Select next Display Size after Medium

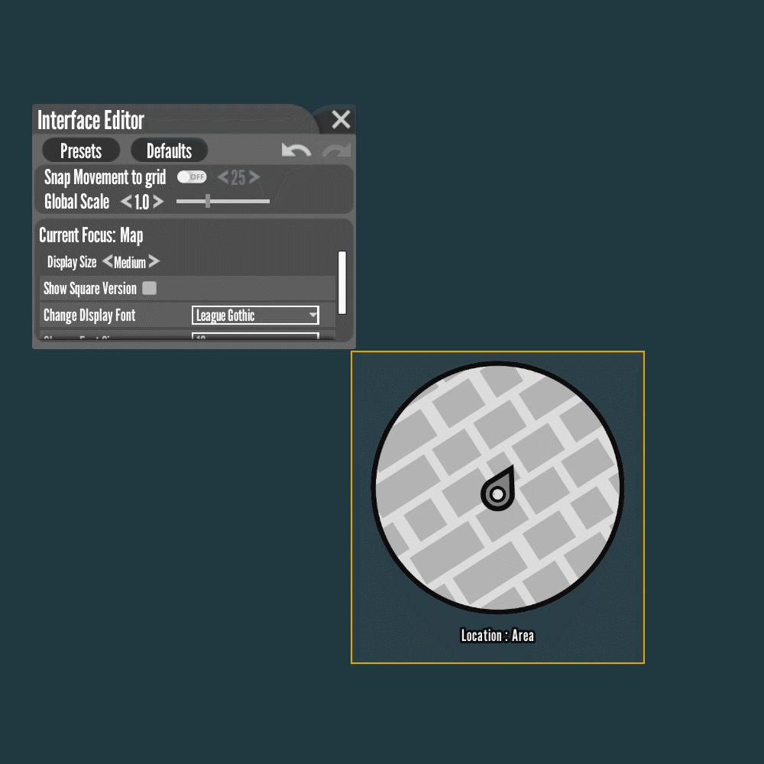(x=154, y=262)
